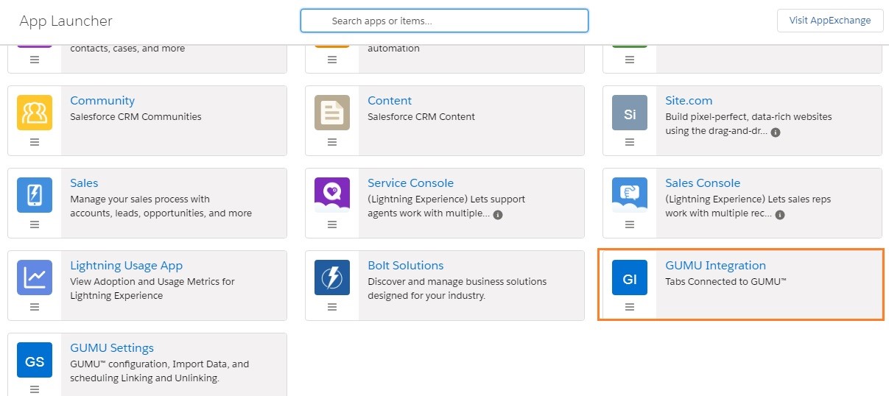This screenshot has height=396, width=889.
Task: Click 'Salesforce CRM Communities' description text
Action: [x=136, y=116]
